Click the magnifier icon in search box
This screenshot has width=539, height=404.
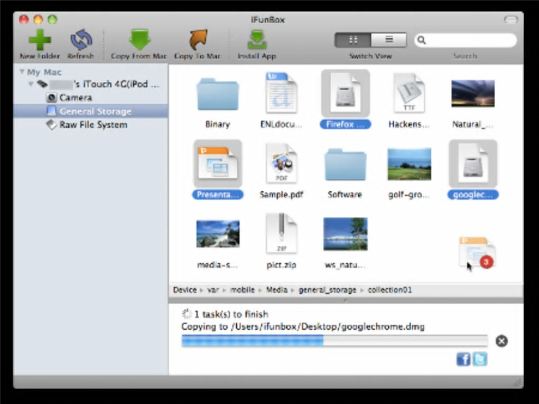point(422,41)
